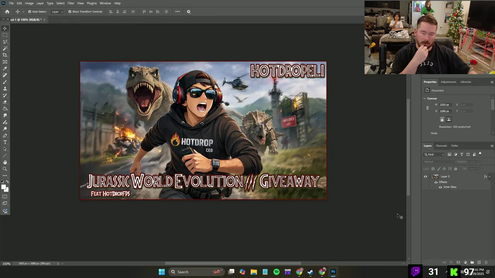495x278 pixels.
Task: Collapse the Canvas section
Action: pos(424,98)
